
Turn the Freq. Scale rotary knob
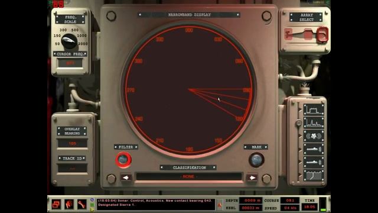pos(69,41)
